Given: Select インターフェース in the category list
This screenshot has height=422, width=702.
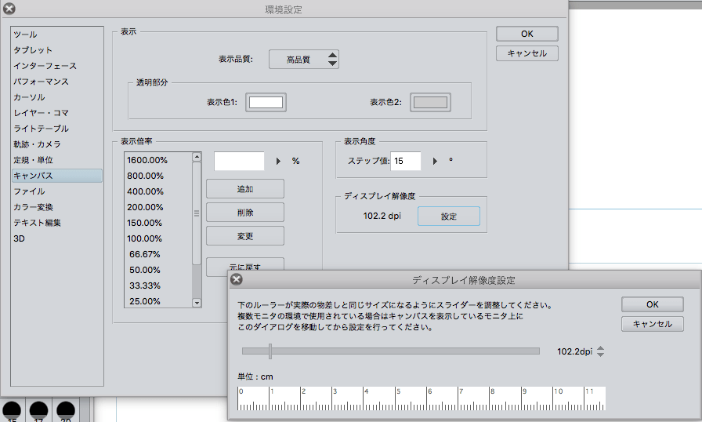Looking at the screenshot, I should [x=45, y=66].
